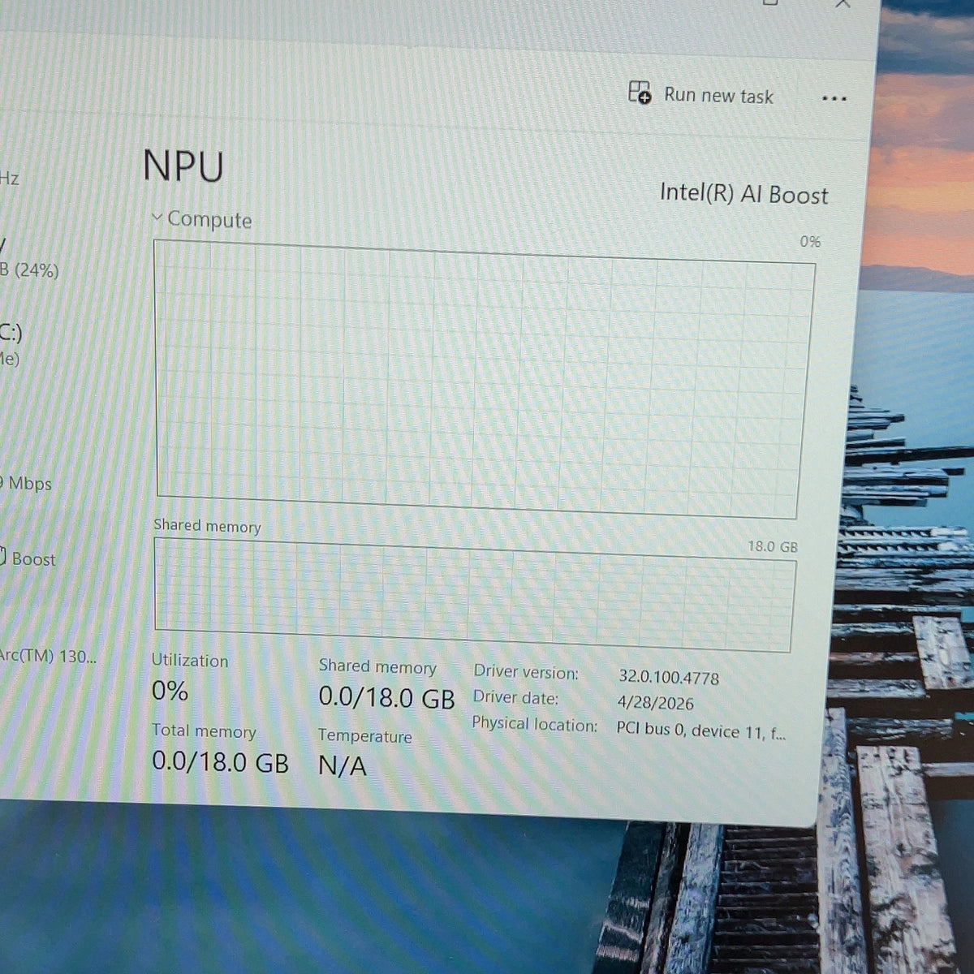The height and width of the screenshot is (974, 974).
Task: Click the Temperature N/A reading
Action: (343, 765)
